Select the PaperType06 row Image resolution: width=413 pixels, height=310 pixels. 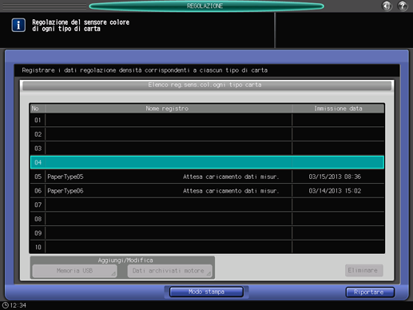pyautogui.click(x=207, y=191)
